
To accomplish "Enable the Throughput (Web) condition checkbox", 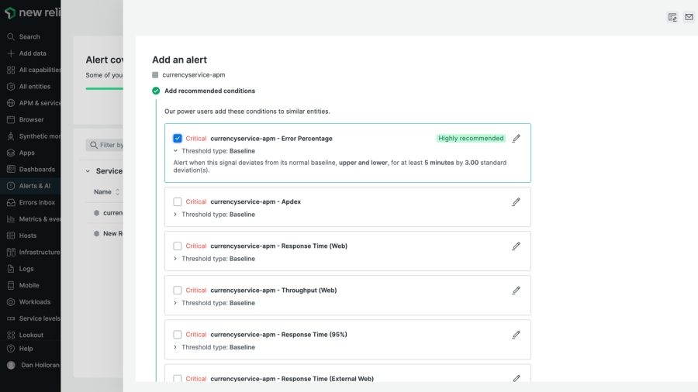I will (x=178, y=291).
